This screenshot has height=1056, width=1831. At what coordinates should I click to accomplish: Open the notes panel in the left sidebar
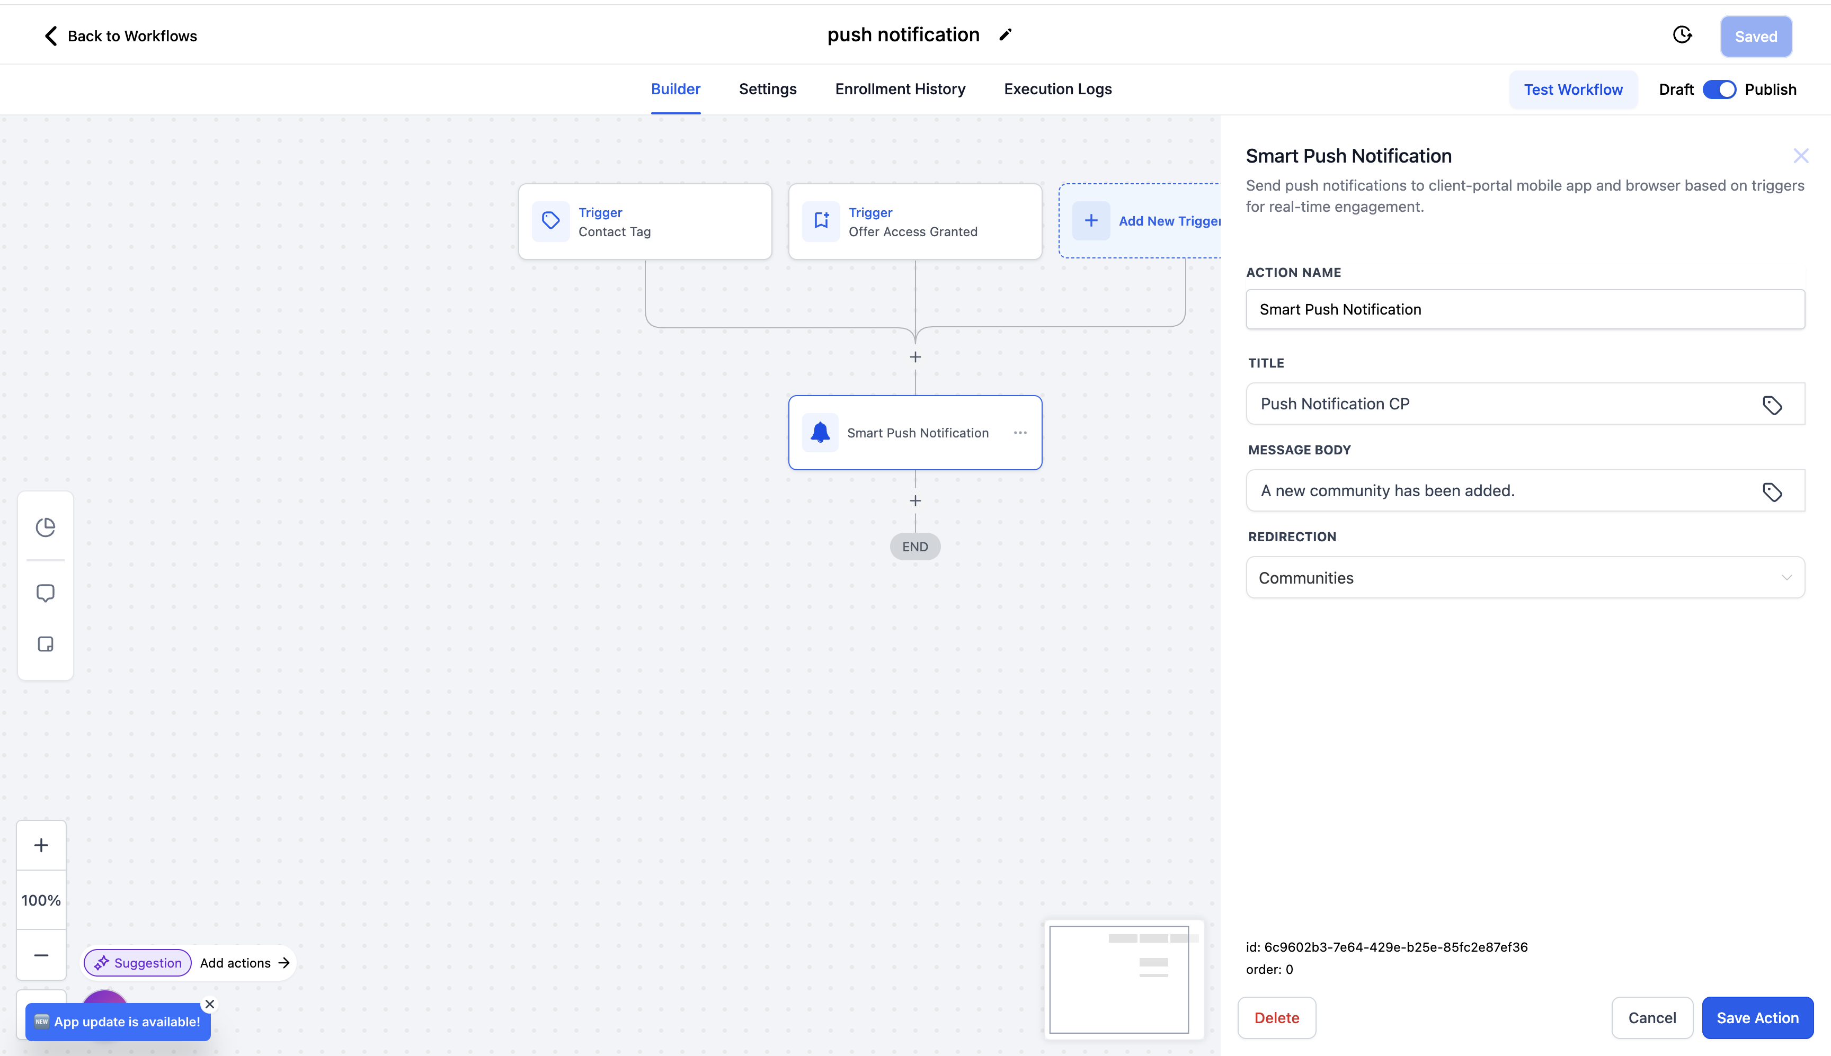coord(46,644)
